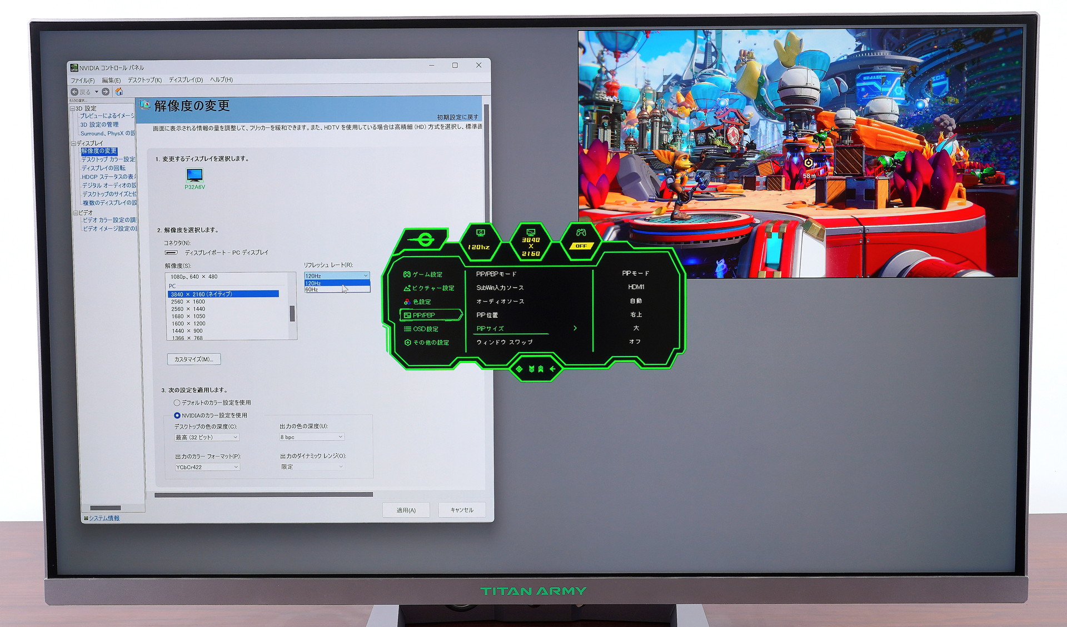The width and height of the screenshot is (1067, 627).
Task: Select デフォルトのカラー設定を使用 radio button
Action: pos(177,403)
